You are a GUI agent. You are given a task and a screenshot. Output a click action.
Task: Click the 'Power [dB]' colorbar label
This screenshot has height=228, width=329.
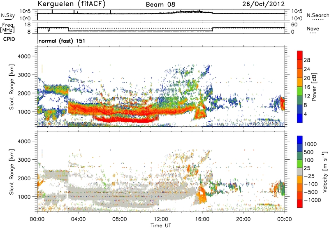click(314, 87)
